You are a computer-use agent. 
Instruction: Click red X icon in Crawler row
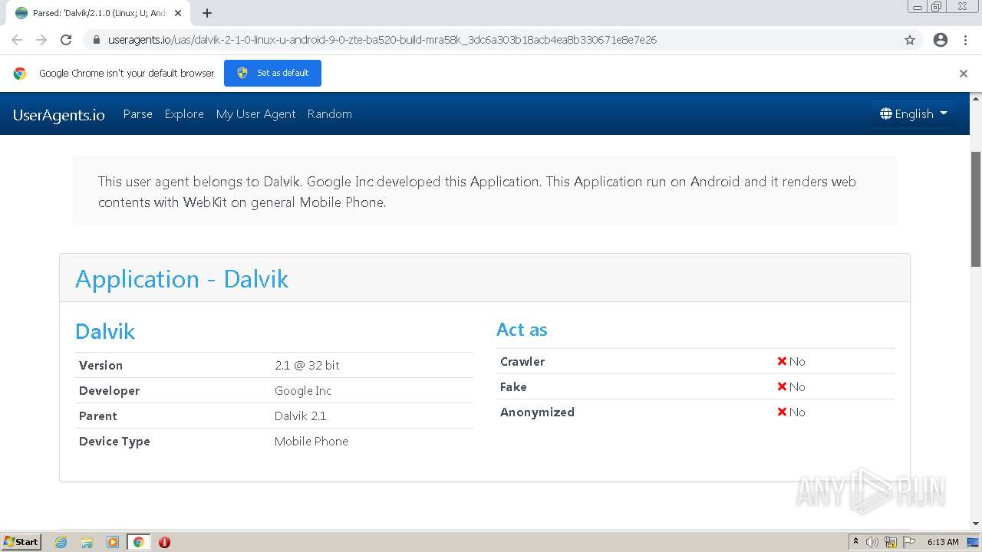pyautogui.click(x=782, y=361)
